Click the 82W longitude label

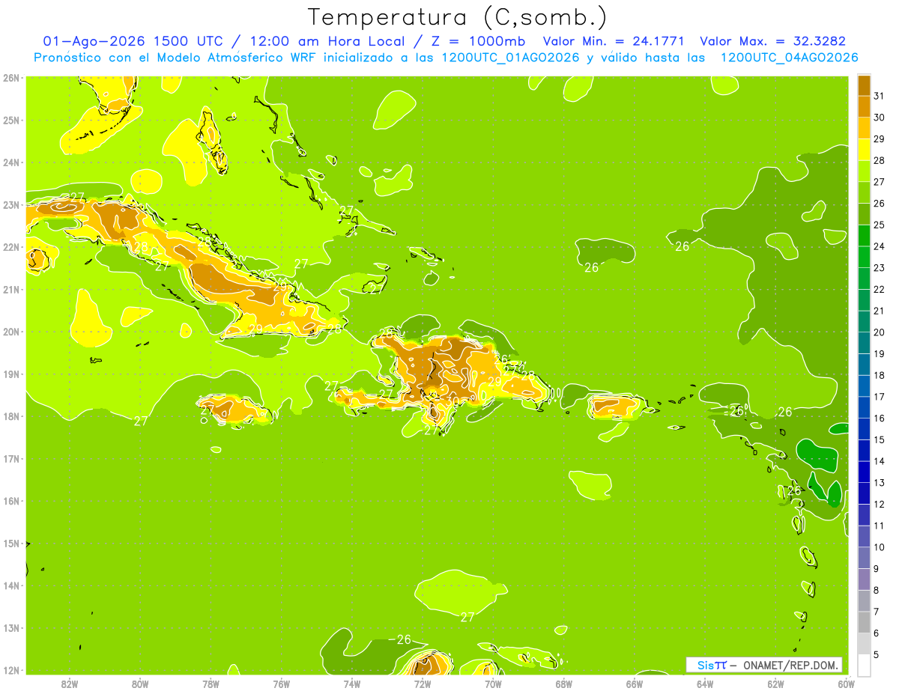tap(70, 684)
